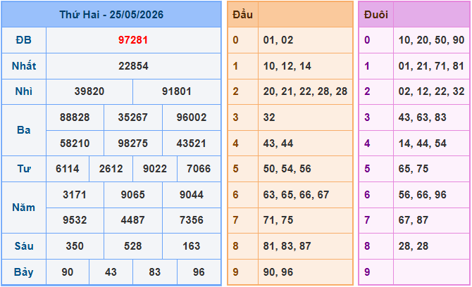
Task: Select sixth prize number 528
Action: coord(132,246)
